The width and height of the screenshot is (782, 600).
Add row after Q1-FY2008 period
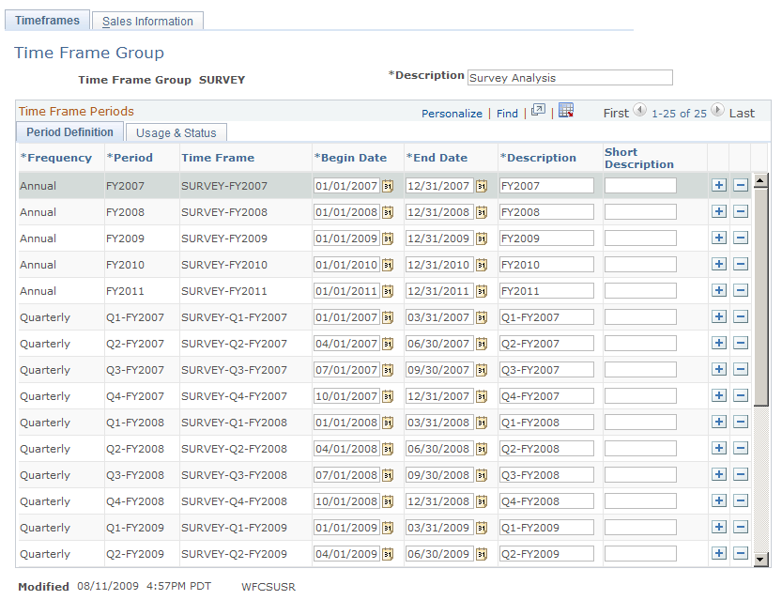coord(719,422)
